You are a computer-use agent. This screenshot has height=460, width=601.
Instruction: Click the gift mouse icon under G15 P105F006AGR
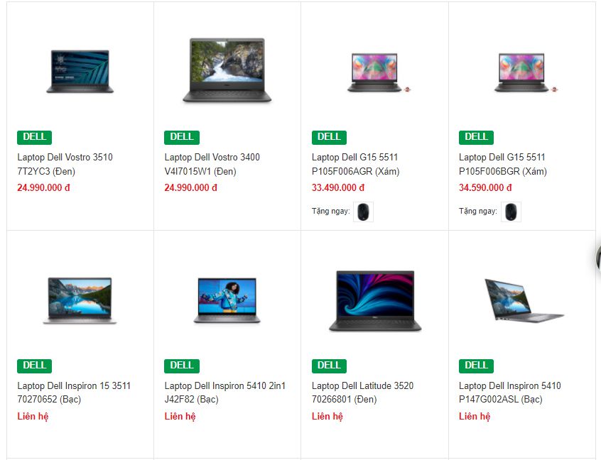(363, 212)
